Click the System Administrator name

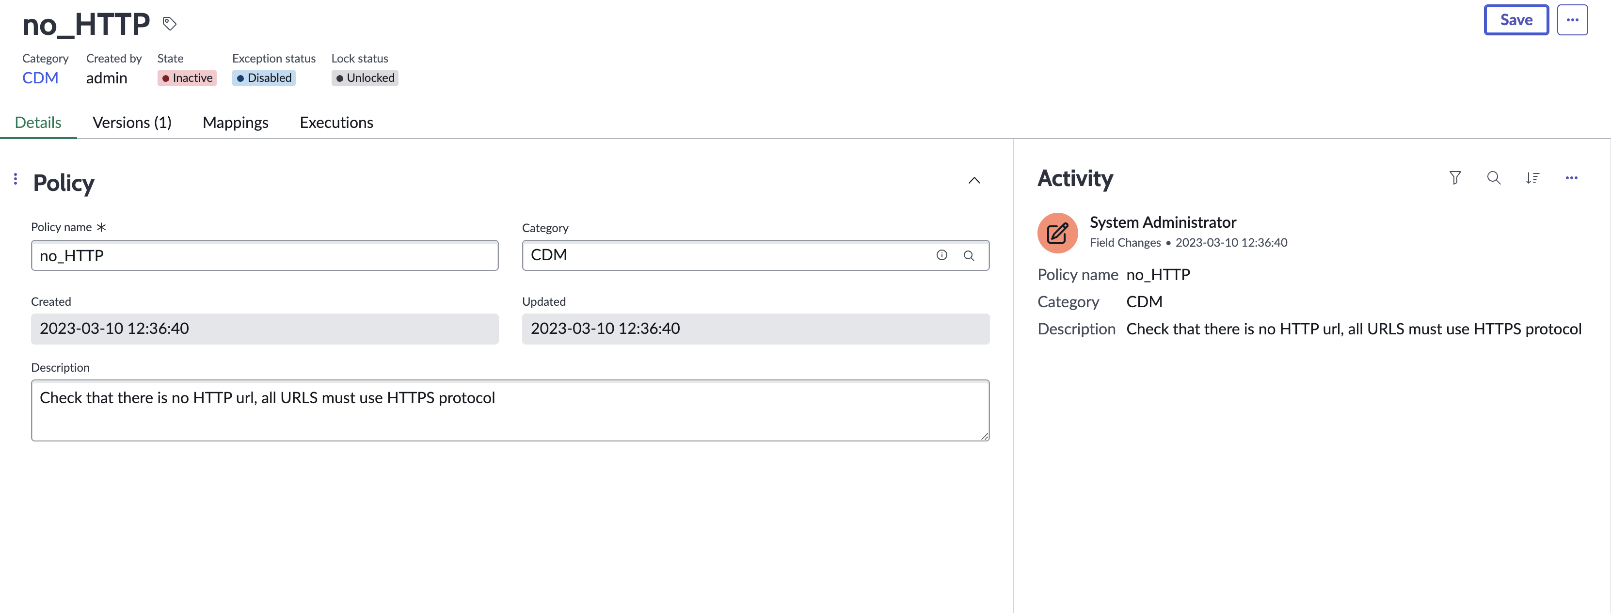1163,222
